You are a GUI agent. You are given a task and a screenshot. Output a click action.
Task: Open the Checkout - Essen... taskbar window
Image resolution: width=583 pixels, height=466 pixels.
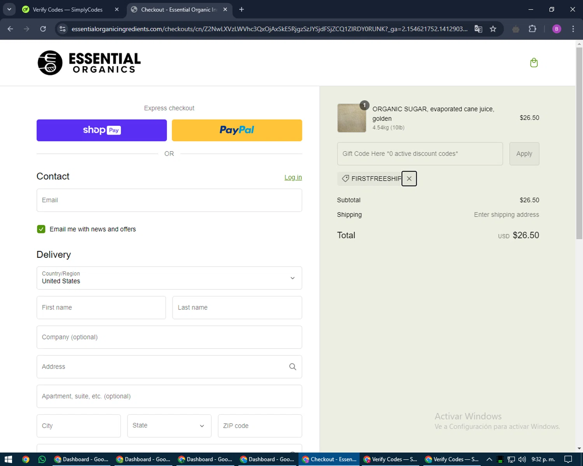point(329,459)
